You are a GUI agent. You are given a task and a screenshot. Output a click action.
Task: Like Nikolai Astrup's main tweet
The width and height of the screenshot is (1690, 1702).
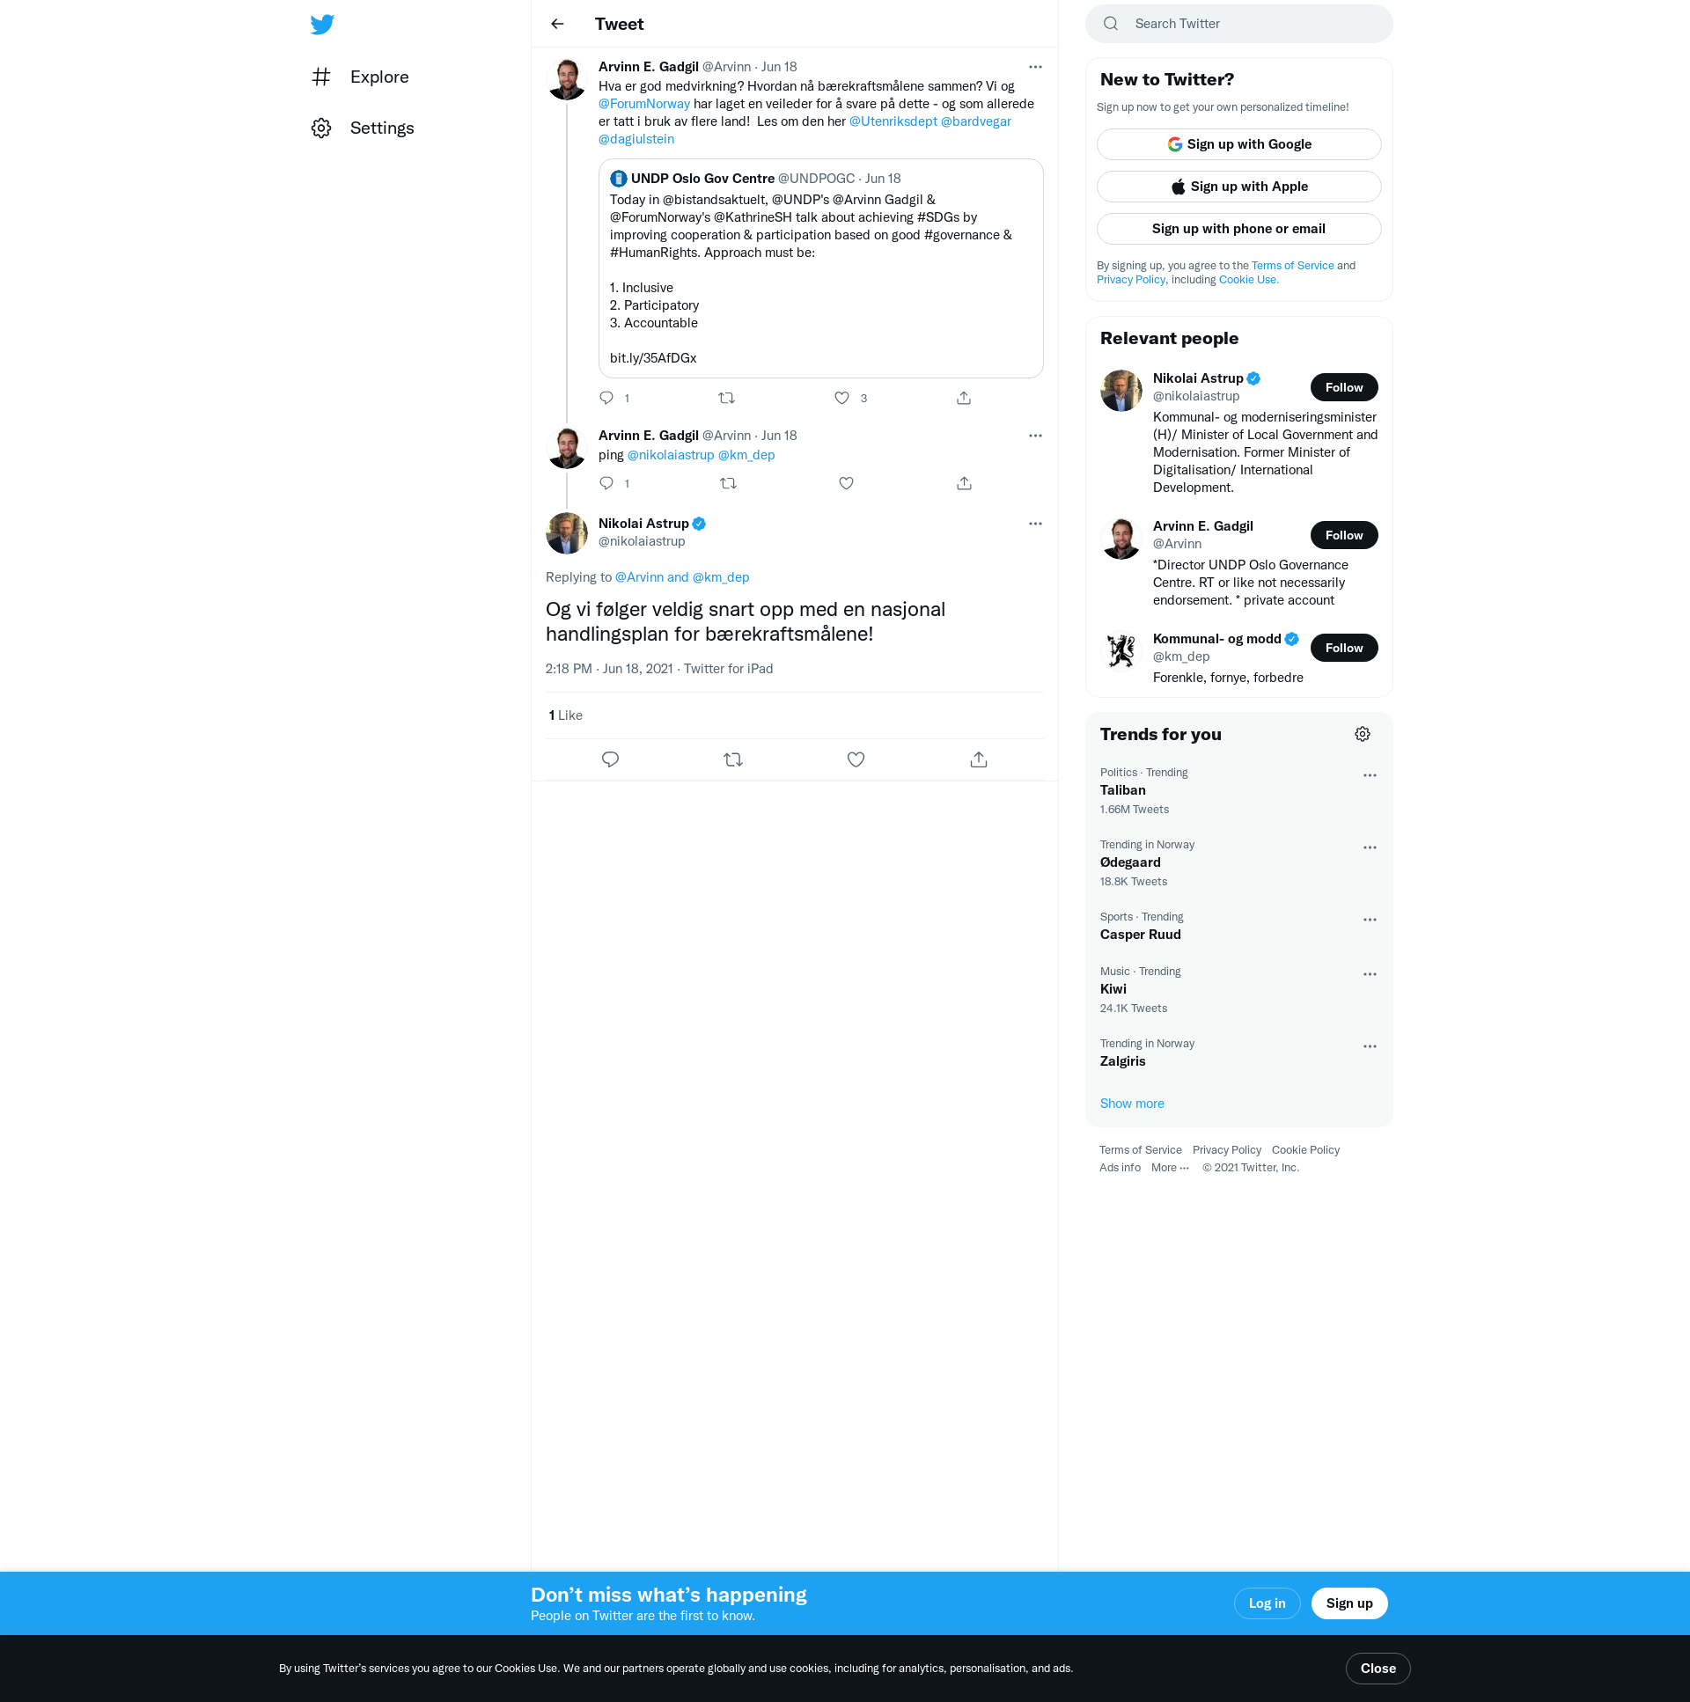[x=856, y=759]
